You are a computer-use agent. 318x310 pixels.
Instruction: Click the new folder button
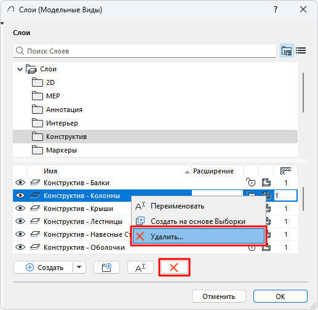[106, 268]
